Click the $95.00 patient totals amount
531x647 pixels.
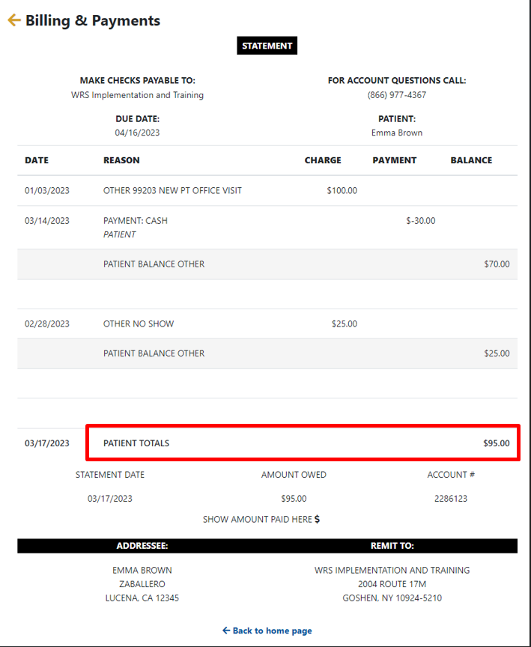click(x=496, y=443)
